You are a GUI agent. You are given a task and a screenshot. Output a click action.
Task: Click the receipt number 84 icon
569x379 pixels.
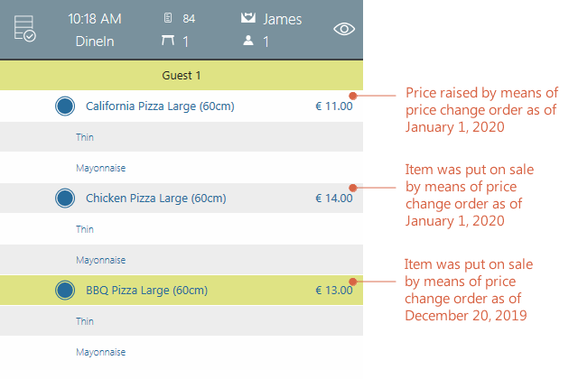click(x=167, y=18)
